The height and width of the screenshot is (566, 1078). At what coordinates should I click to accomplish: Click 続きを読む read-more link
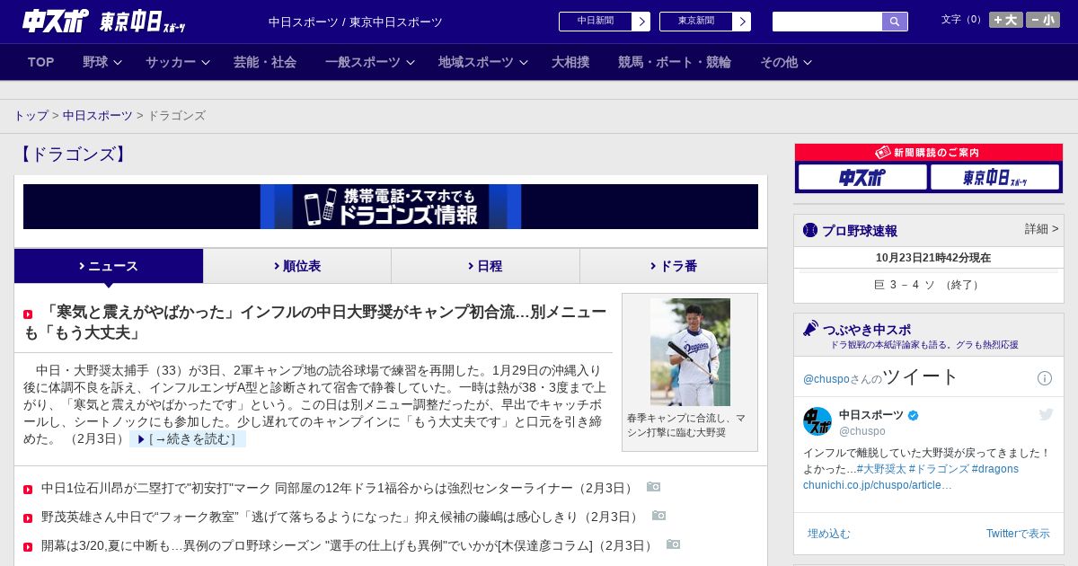coord(188,438)
